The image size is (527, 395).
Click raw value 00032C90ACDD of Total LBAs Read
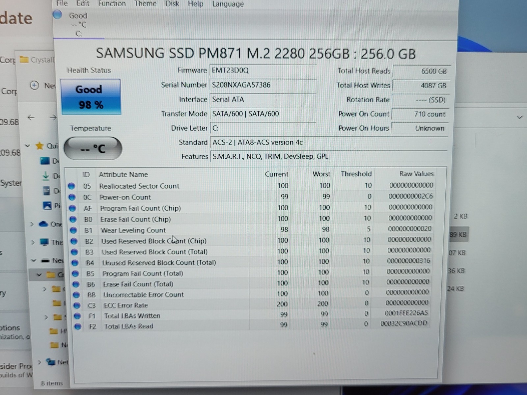pos(403,324)
